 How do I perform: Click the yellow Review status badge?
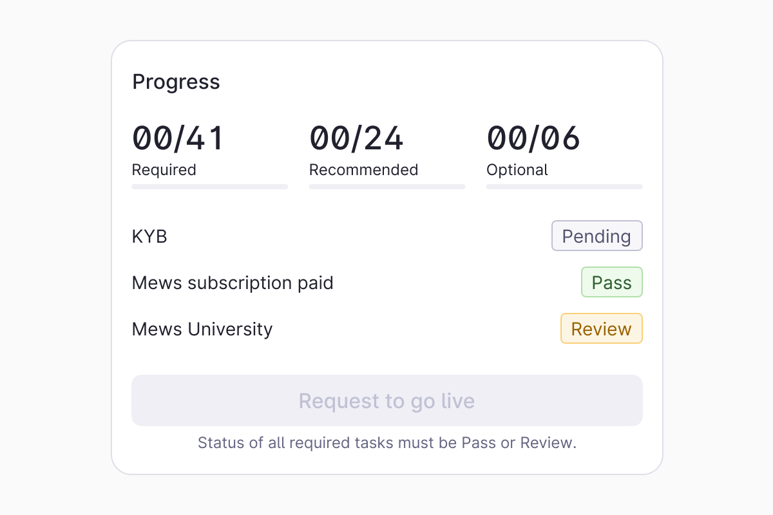point(601,329)
